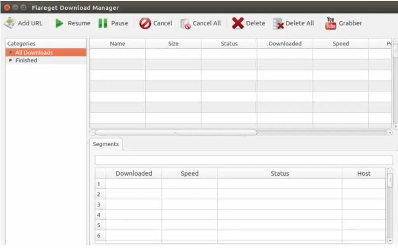Viewport: 398px width, 248px height.
Task: Click Downloaded header in downloads table
Action: pyautogui.click(x=285, y=44)
